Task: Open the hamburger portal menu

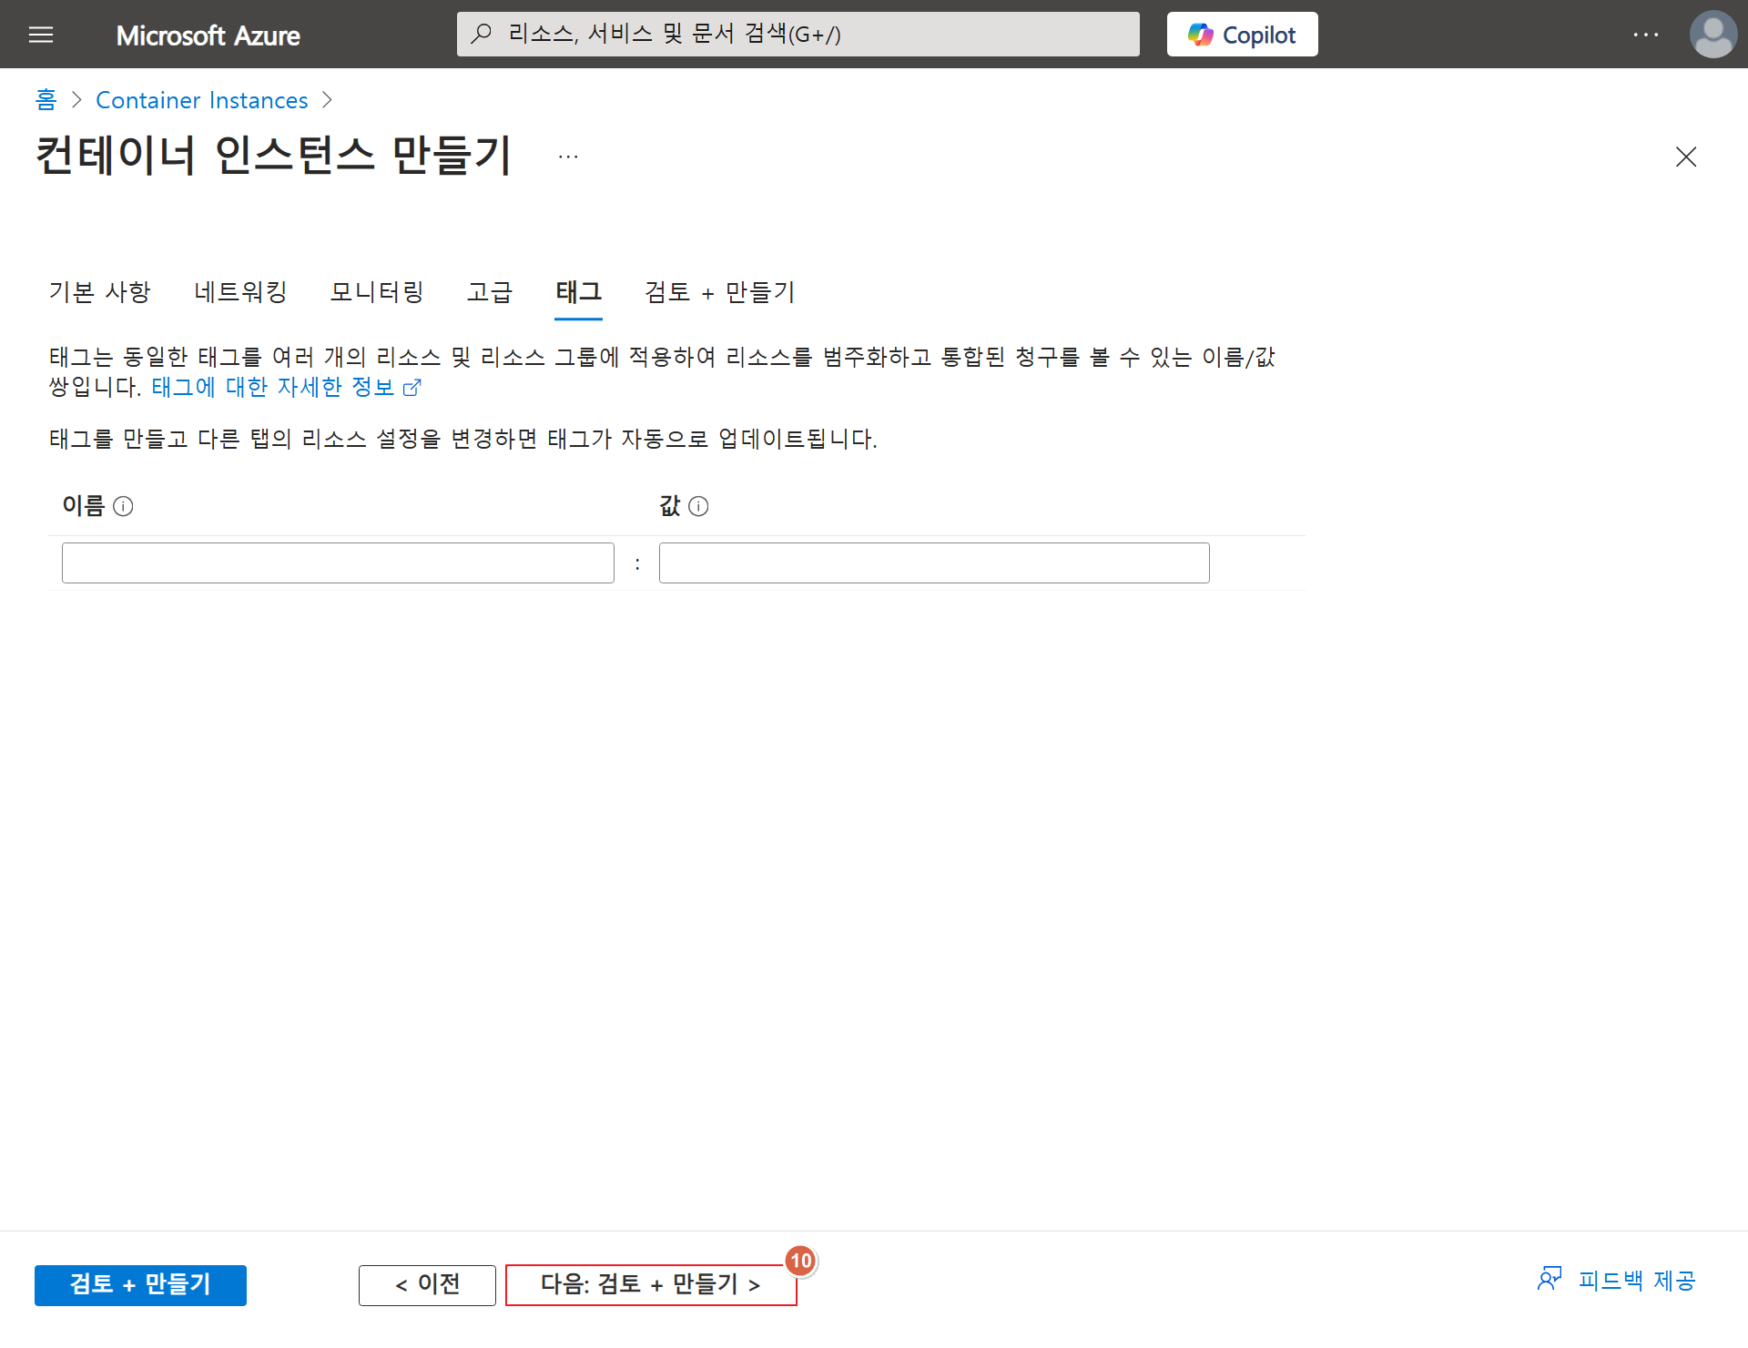Action: tap(41, 35)
